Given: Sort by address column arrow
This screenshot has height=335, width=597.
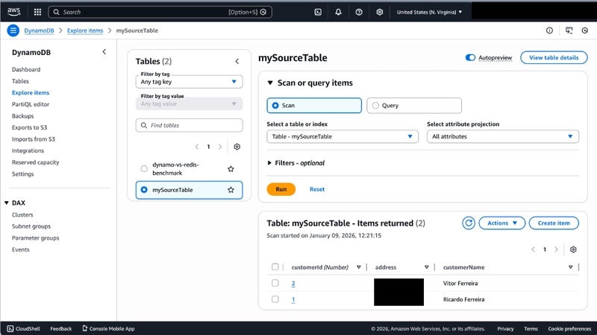Looking at the screenshot, I should click(426, 267).
